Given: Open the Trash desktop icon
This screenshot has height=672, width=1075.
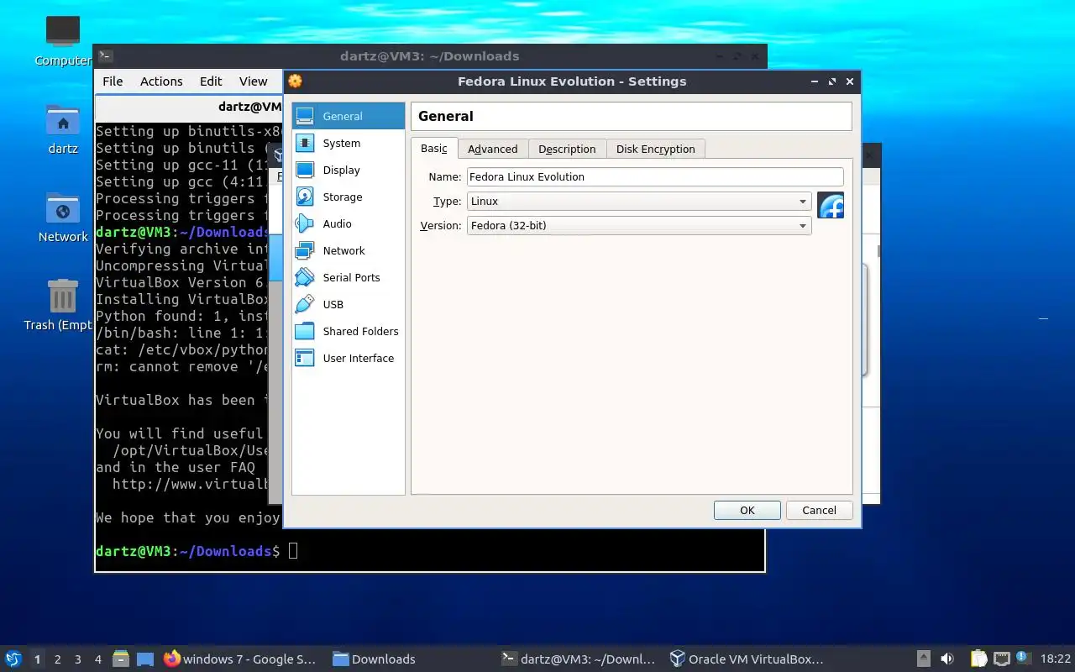Looking at the screenshot, I should point(63,305).
